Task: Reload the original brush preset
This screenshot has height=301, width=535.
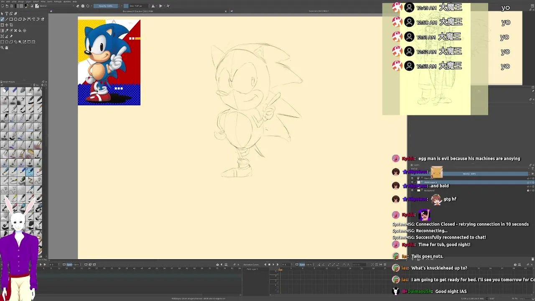Action: pos(88,6)
